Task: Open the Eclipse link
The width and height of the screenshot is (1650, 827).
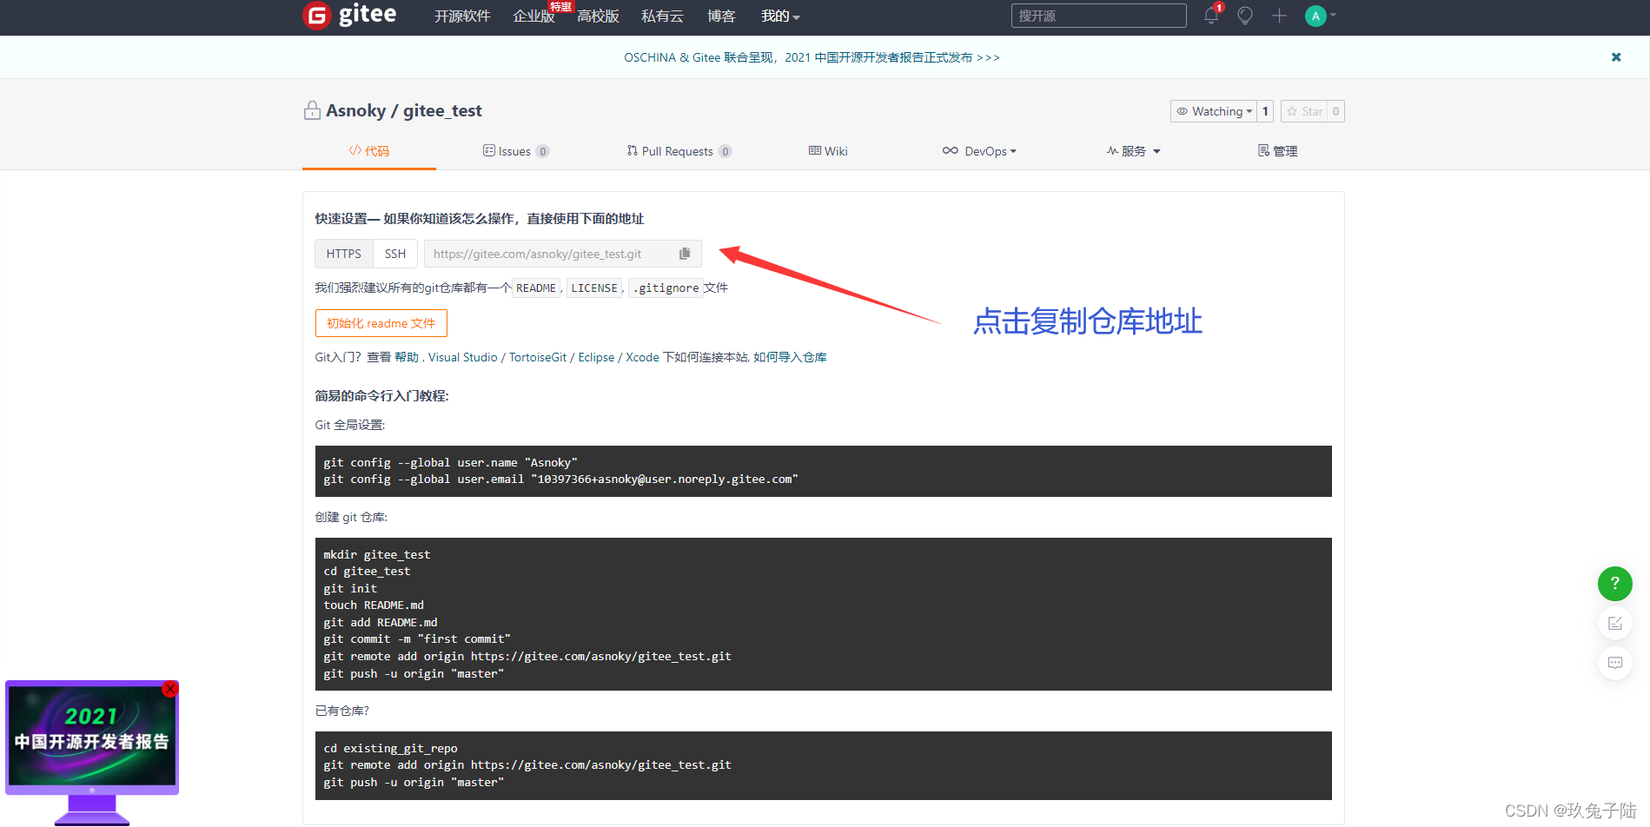Action: [596, 357]
